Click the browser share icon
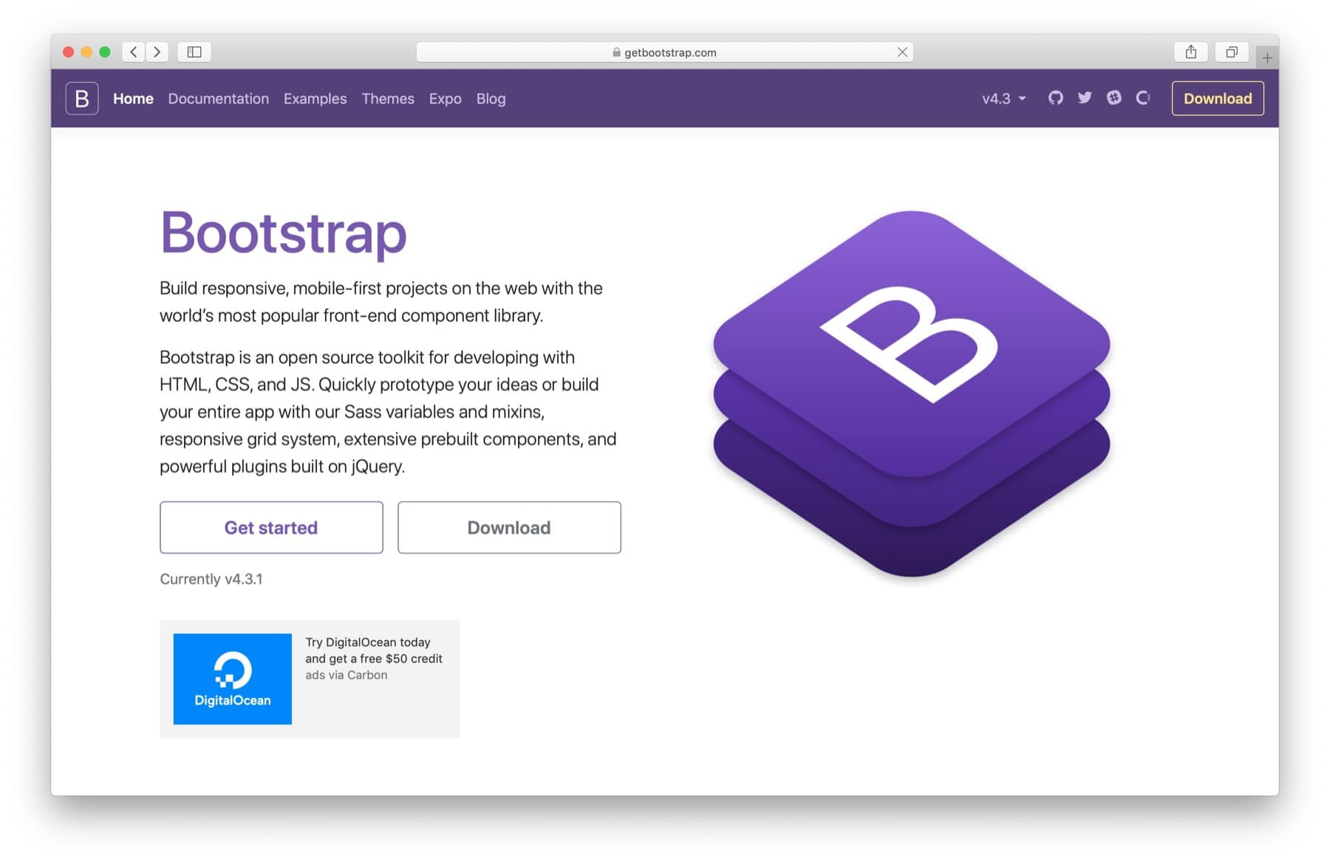This screenshot has width=1330, height=863. pos(1190,52)
